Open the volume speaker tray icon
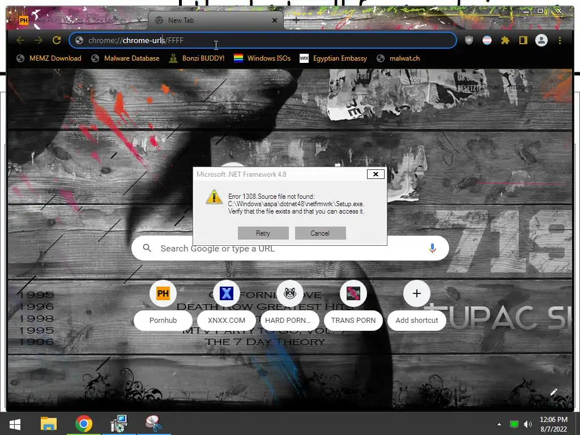This screenshot has height=435, width=580. point(528,424)
